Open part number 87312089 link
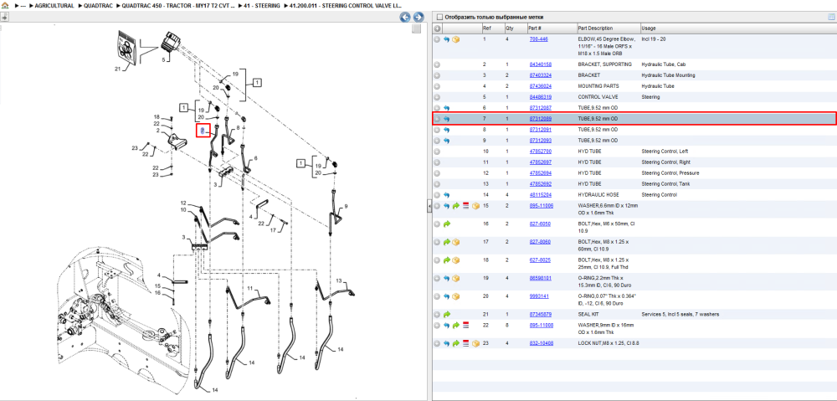 coord(540,119)
